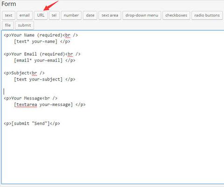Image resolution: width=224 pixels, height=187 pixels.
Task: Insert a text field tag
Action: (x=8, y=15)
